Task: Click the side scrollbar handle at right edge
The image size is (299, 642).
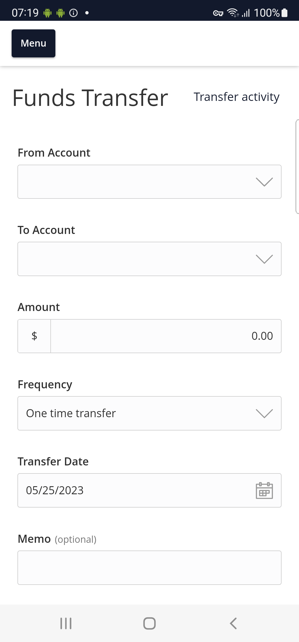Action: click(297, 167)
